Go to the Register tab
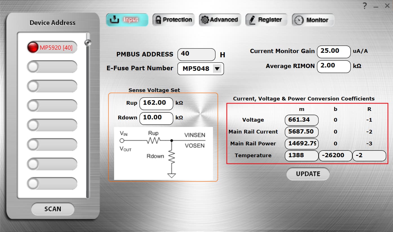Viewport: 393px width, 232px height. (266, 20)
